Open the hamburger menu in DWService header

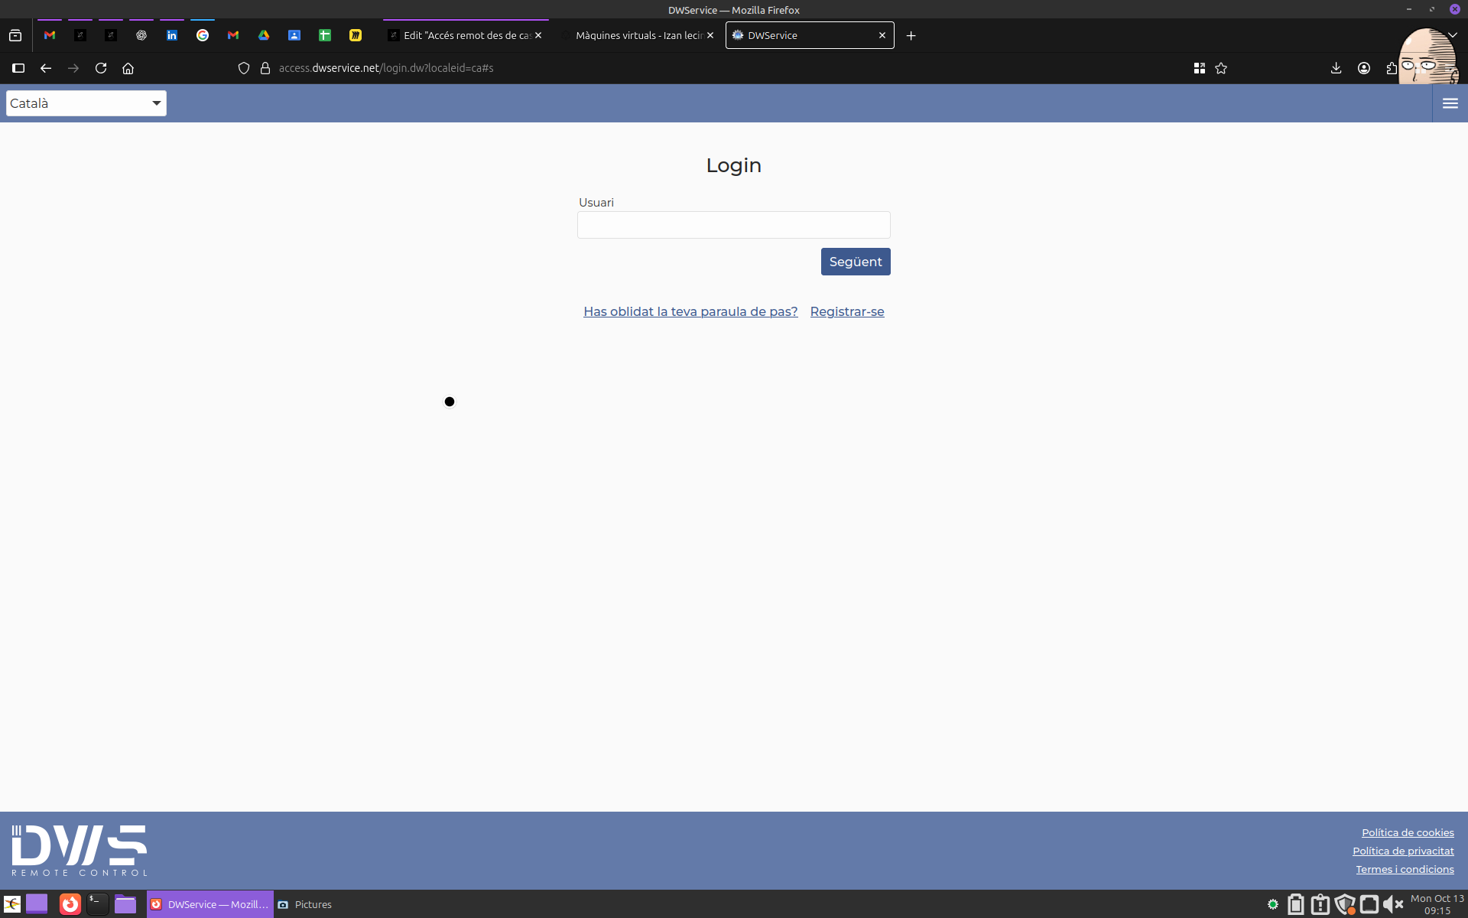(x=1450, y=103)
